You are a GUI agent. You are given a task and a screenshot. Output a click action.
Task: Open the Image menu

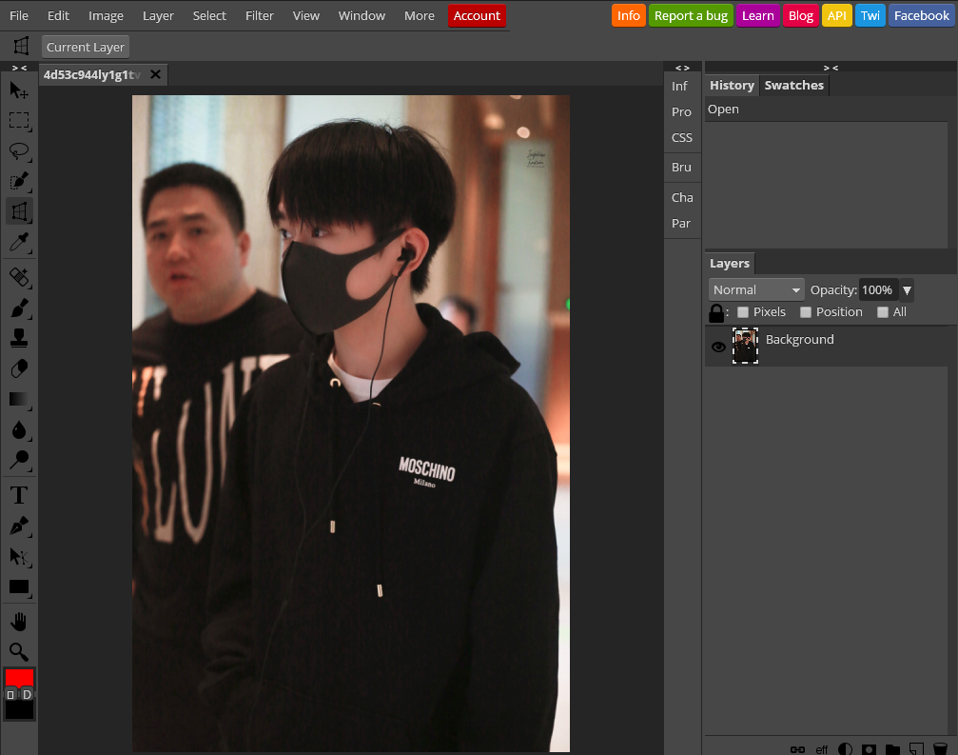click(x=106, y=16)
